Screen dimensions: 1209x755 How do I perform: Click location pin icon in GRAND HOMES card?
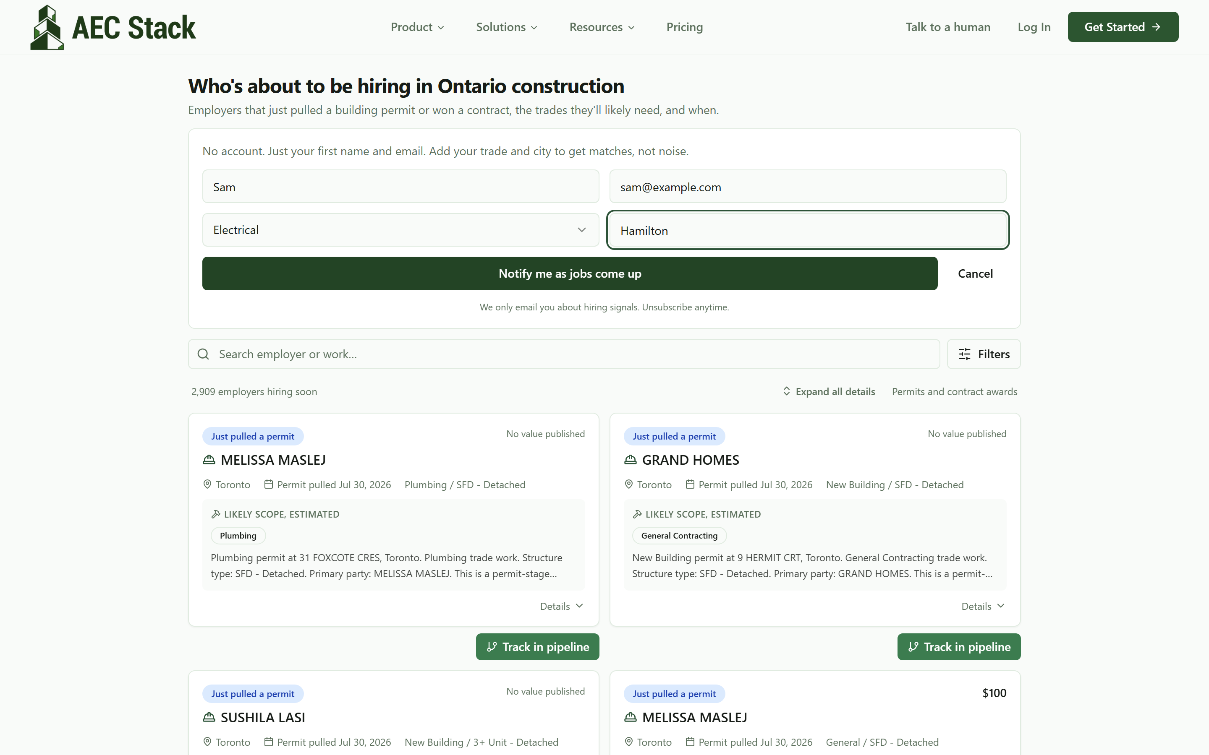click(629, 484)
